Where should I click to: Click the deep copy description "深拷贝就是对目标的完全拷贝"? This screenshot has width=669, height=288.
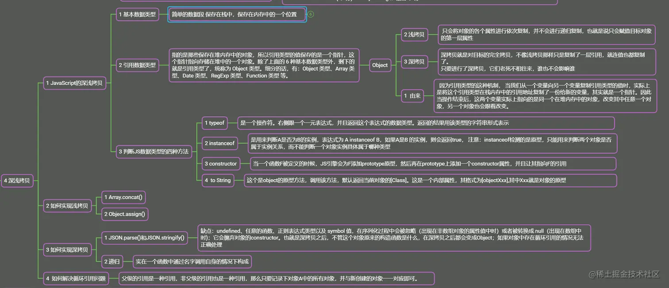click(546, 62)
